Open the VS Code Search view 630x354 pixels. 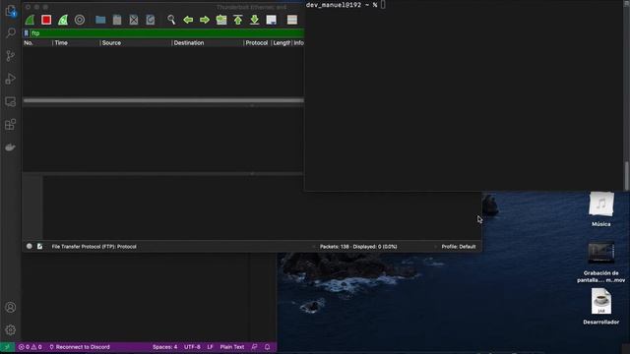click(11, 32)
